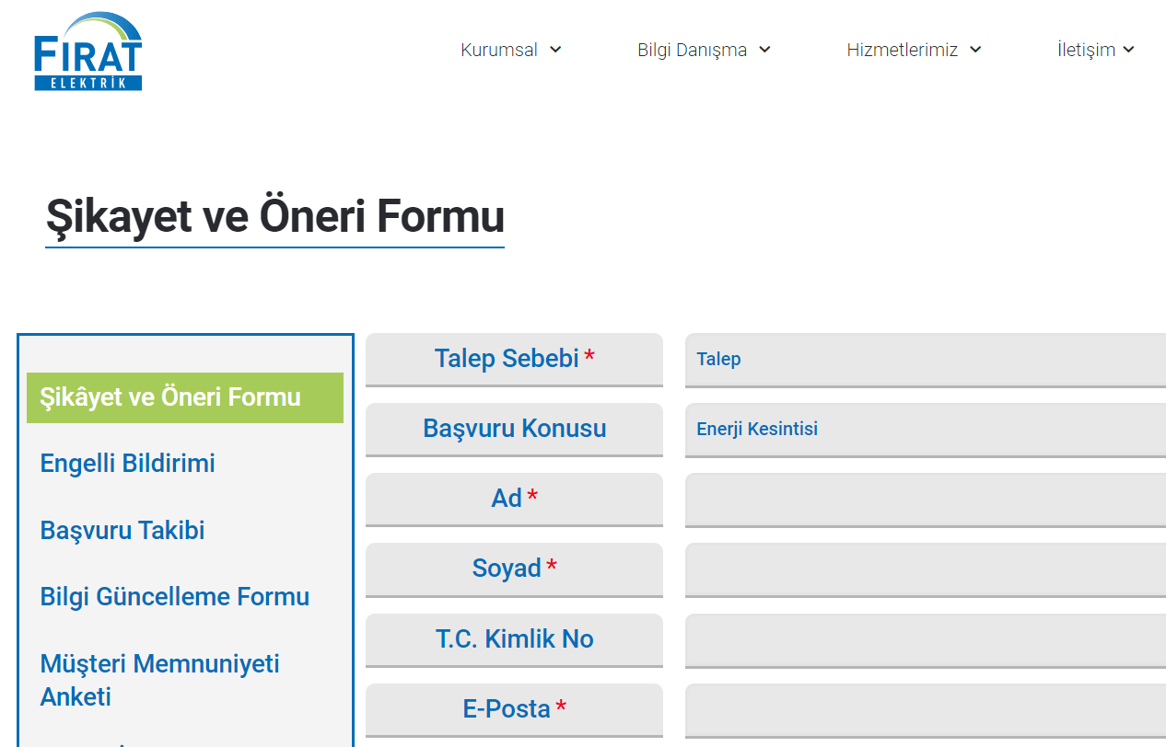Open the Kurumsal menu

499,50
